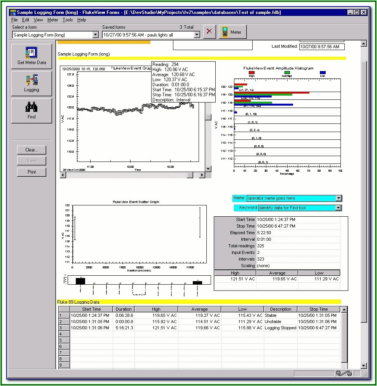377x386 pixels.
Task: Click the event graph scroll-down arrow
Action: tap(208, 169)
